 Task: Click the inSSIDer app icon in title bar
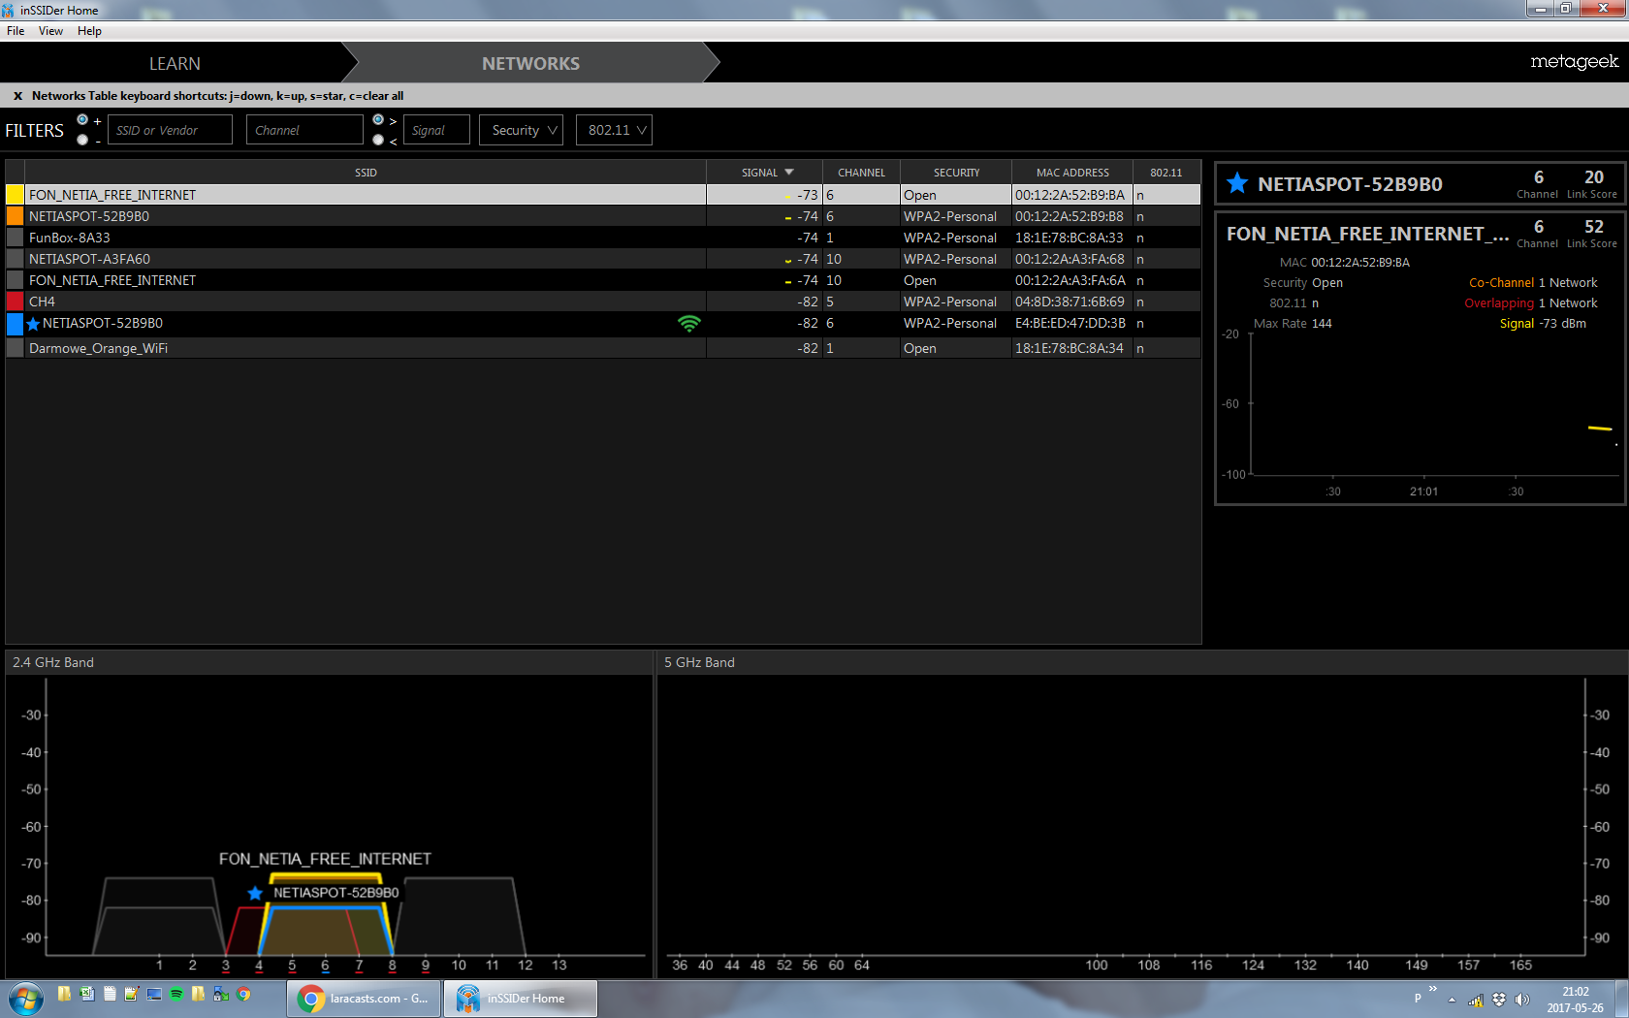pyautogui.click(x=8, y=10)
